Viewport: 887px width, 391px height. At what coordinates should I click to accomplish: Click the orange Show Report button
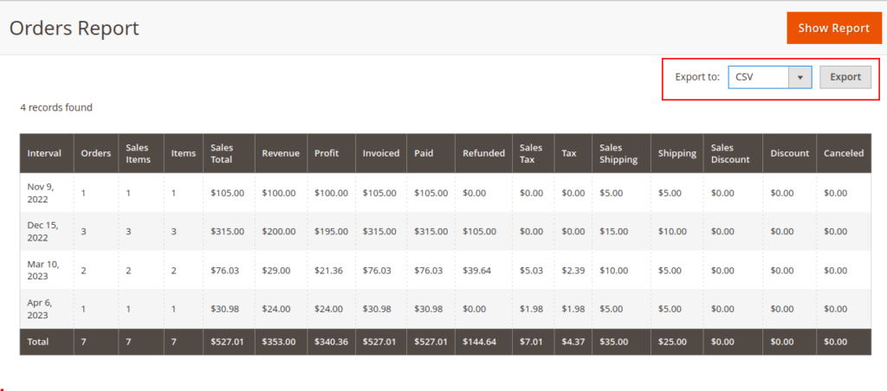click(833, 28)
